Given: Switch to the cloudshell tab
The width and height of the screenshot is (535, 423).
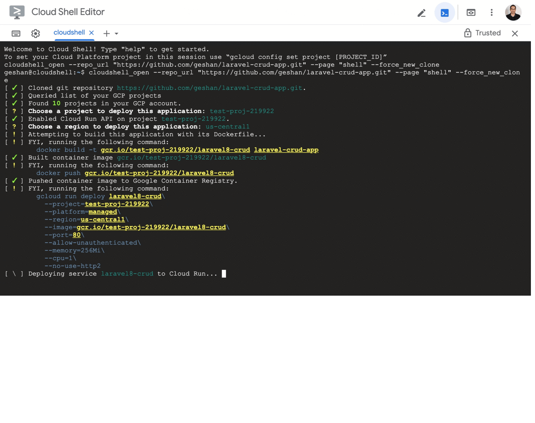Looking at the screenshot, I should point(69,32).
